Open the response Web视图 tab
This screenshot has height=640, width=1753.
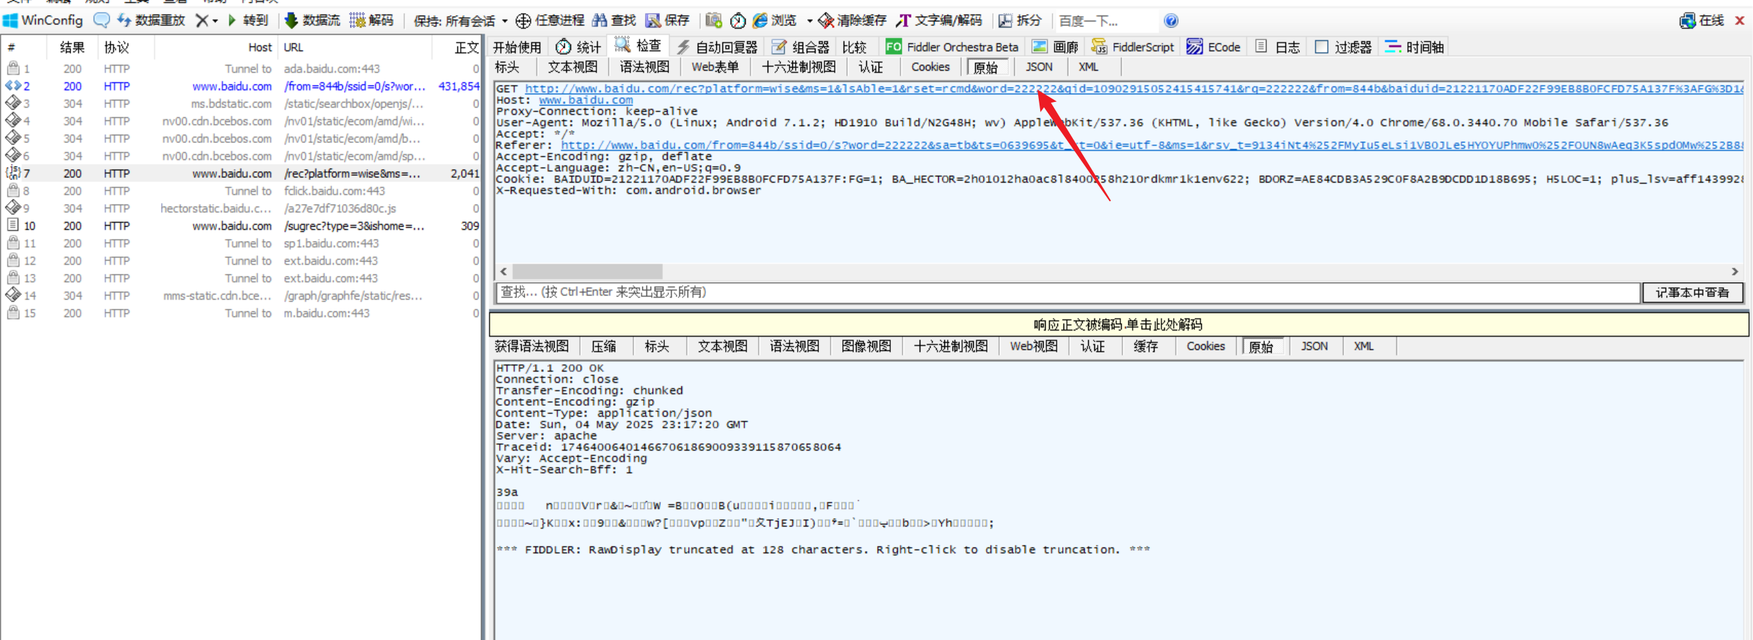click(1034, 346)
